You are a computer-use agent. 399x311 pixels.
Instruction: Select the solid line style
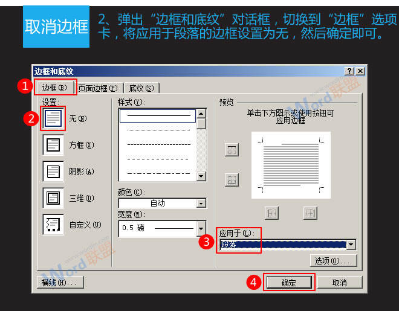[x=158, y=116]
